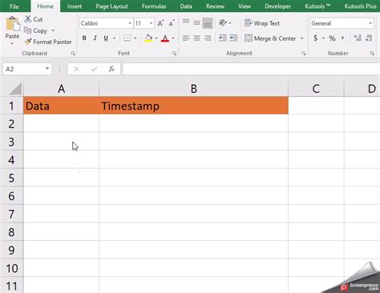Open Number dialog launcher

coord(372,54)
